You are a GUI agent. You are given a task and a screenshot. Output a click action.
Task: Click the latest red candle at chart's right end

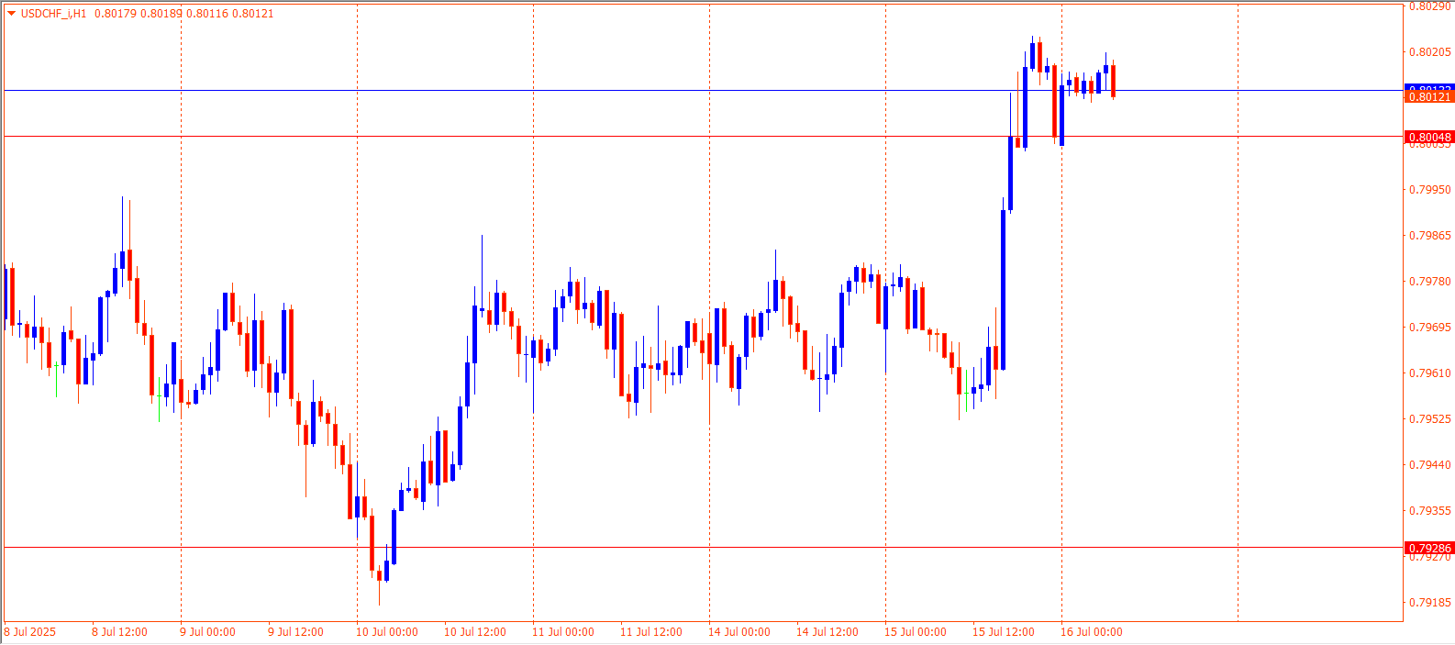pyautogui.click(x=1113, y=81)
